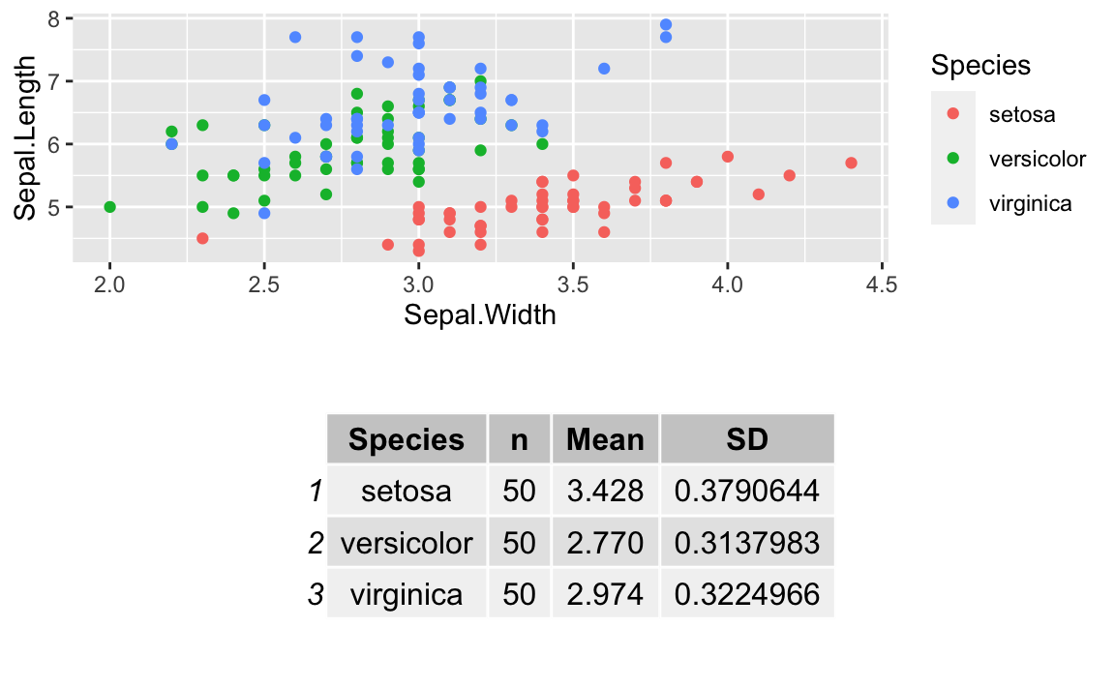Click the virginica blue legend dot
The image size is (1115, 688).
tap(952, 202)
